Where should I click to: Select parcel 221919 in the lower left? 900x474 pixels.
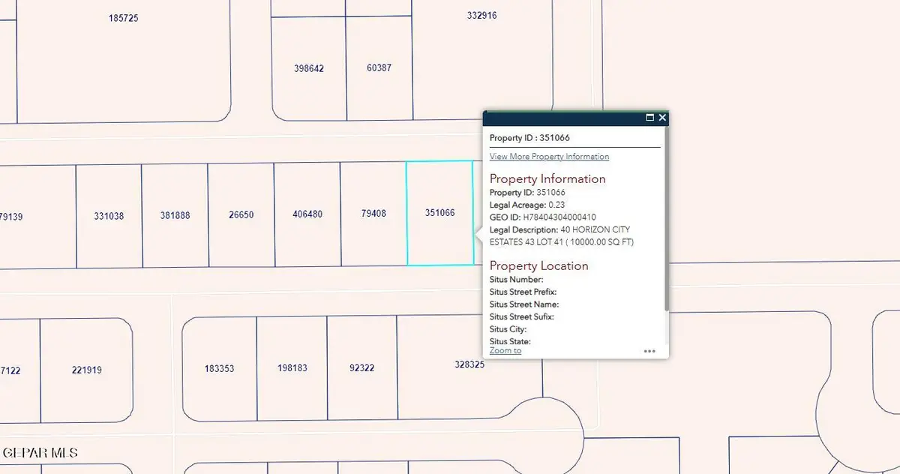point(86,370)
